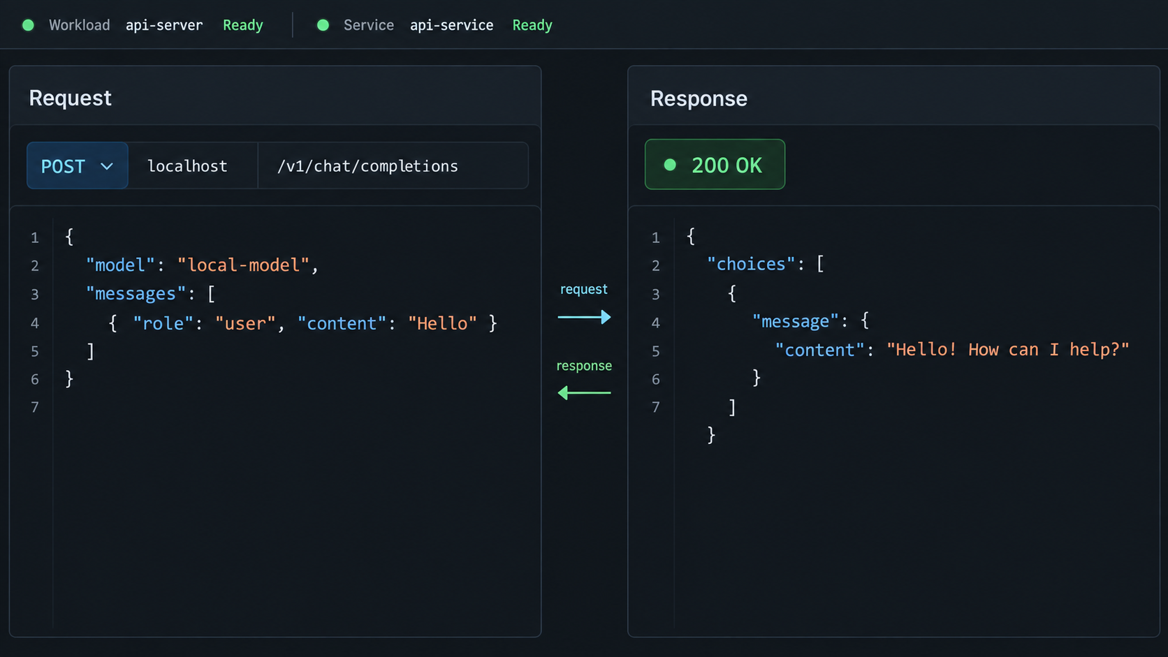Click the Workload label
Viewport: 1168px width, 657px height.
pyautogui.click(x=79, y=25)
